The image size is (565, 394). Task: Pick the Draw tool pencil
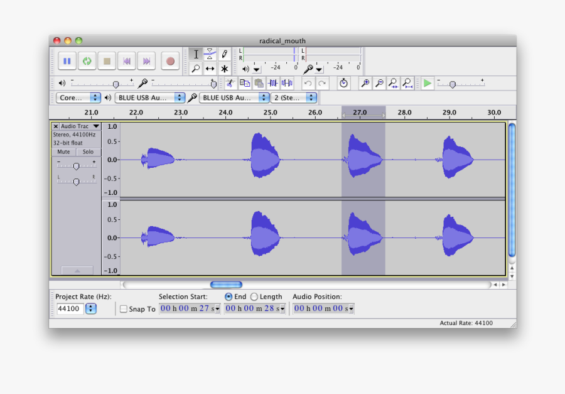(224, 53)
